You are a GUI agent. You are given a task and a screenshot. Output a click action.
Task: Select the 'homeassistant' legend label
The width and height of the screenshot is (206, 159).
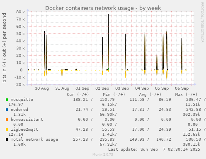pyautogui.click(x=27, y=120)
